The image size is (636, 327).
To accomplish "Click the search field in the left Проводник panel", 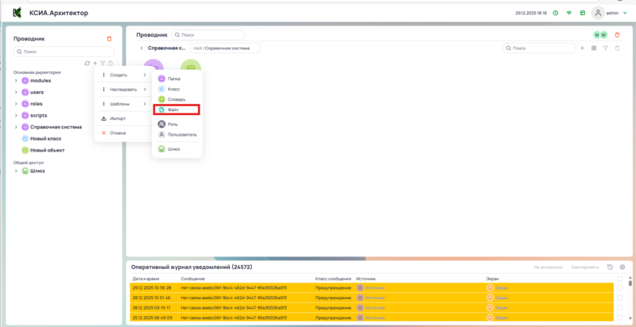I will tap(64, 52).
